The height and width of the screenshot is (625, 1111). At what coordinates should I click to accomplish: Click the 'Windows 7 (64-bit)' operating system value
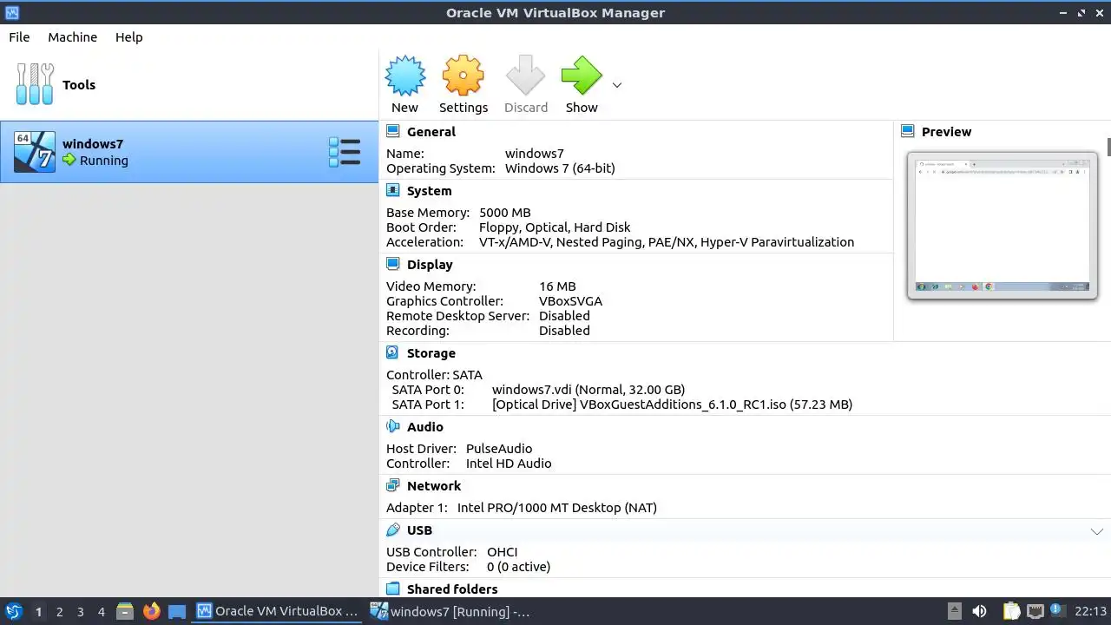pyautogui.click(x=560, y=168)
